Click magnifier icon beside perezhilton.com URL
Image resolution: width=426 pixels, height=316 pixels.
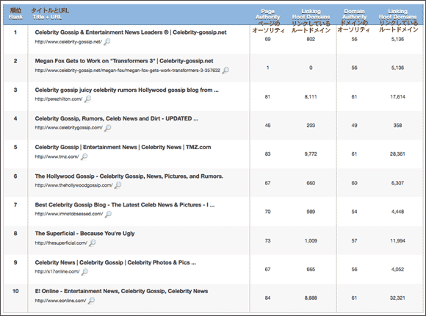[x=87, y=99]
